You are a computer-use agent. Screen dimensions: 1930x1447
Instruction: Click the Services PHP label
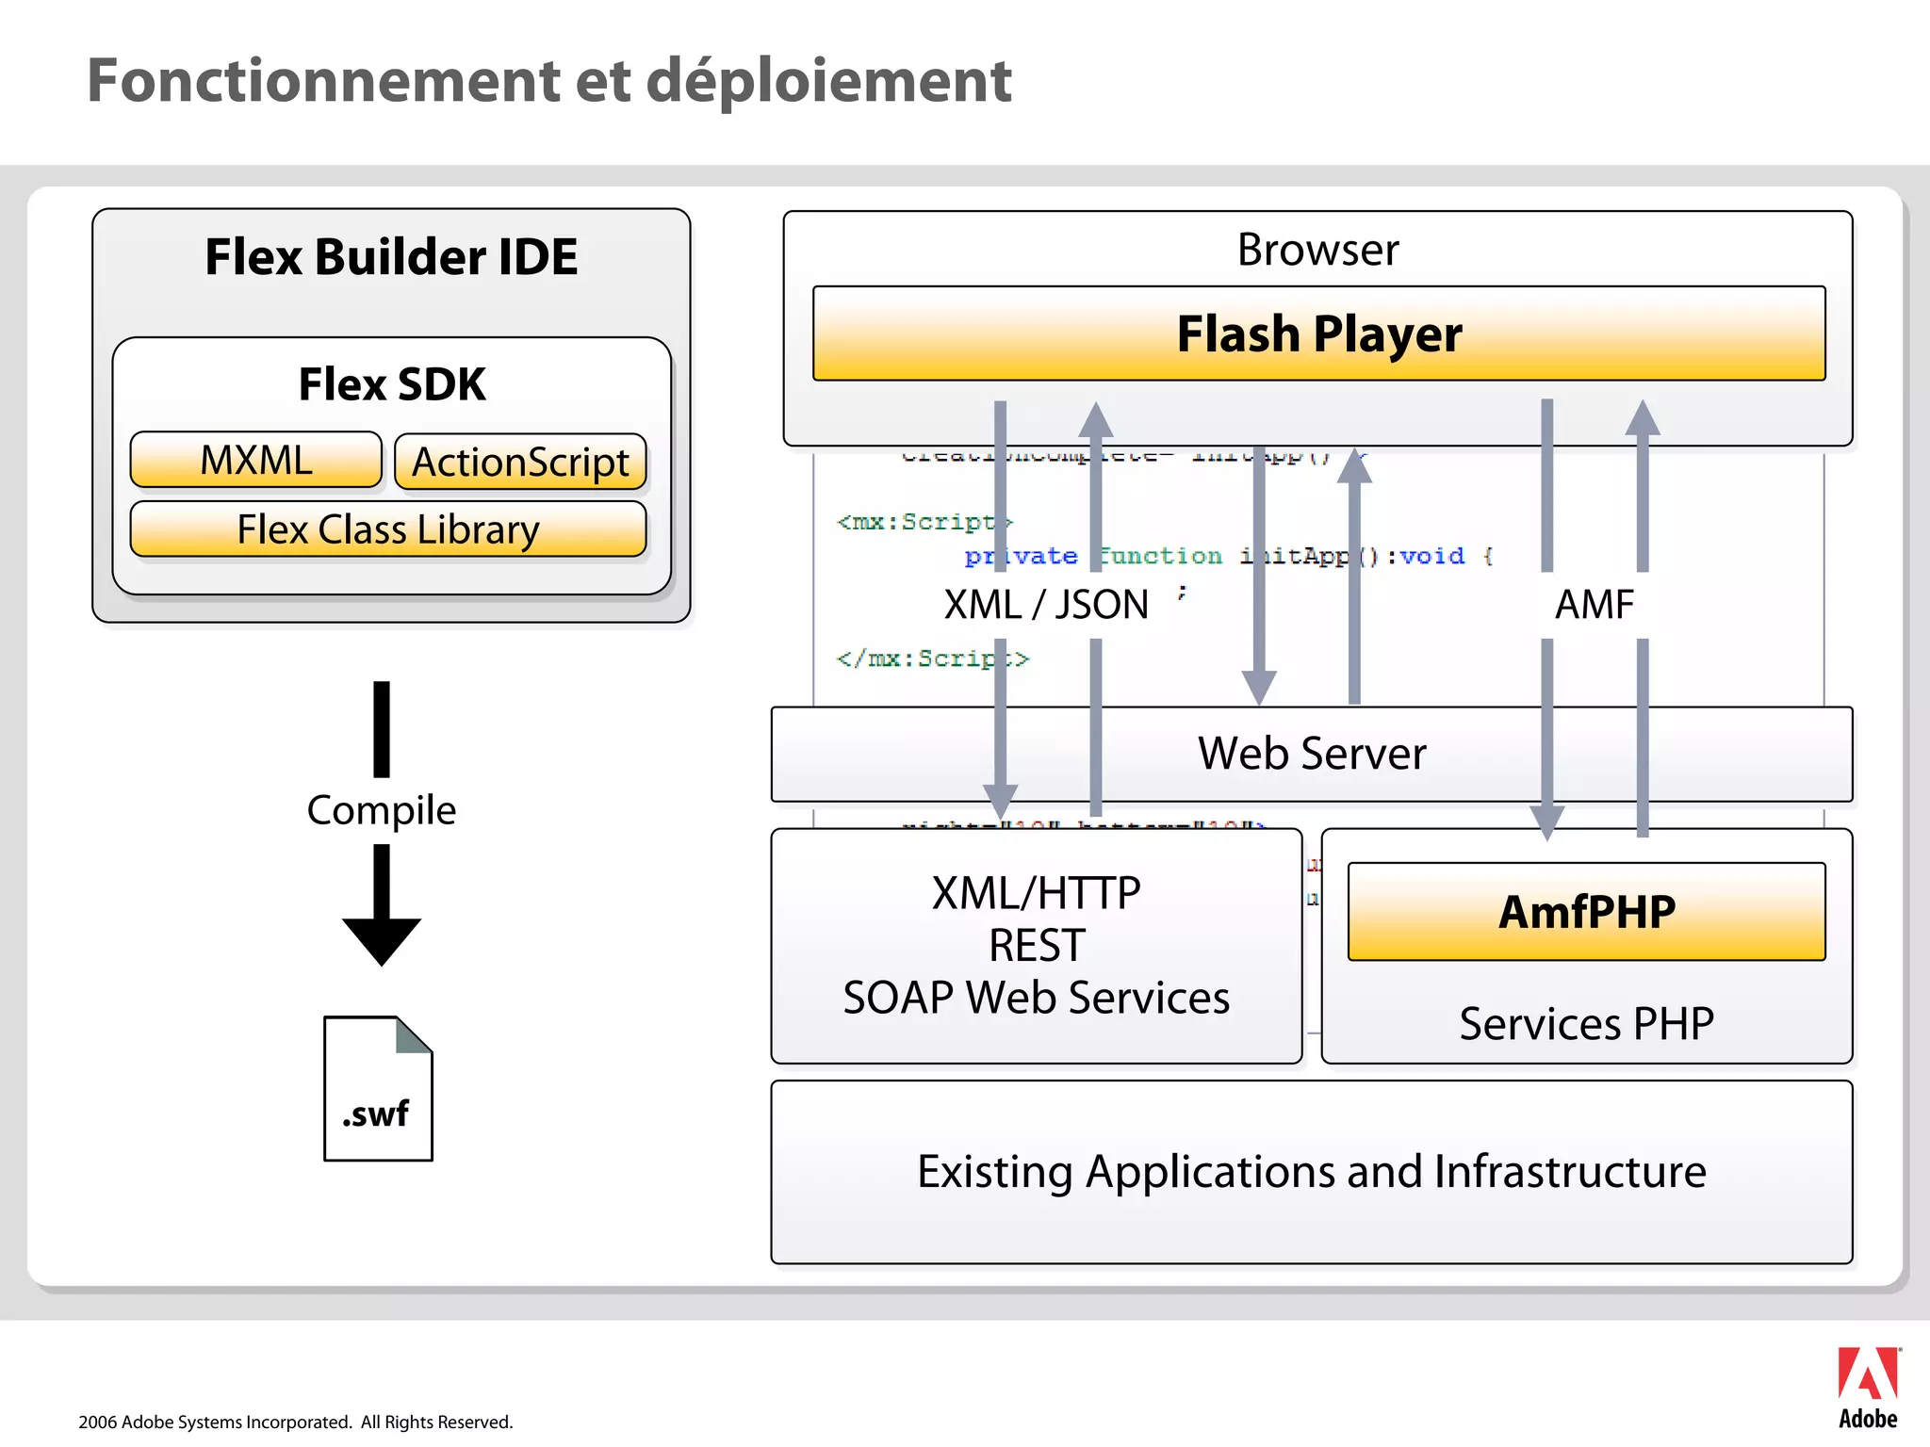1586,1024
